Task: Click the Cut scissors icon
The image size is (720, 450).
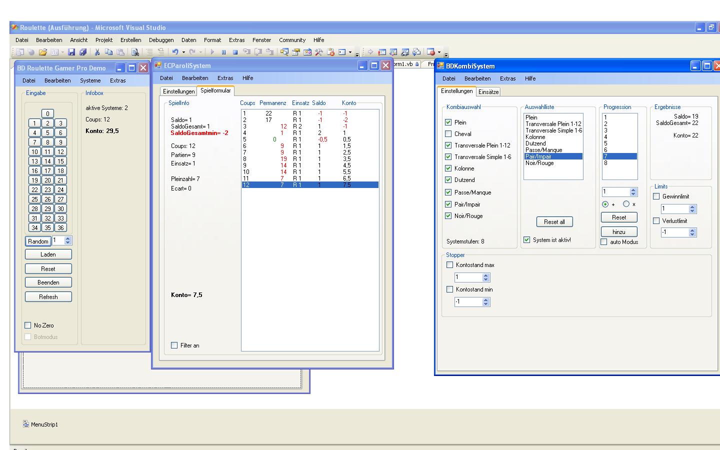Action: click(x=97, y=52)
